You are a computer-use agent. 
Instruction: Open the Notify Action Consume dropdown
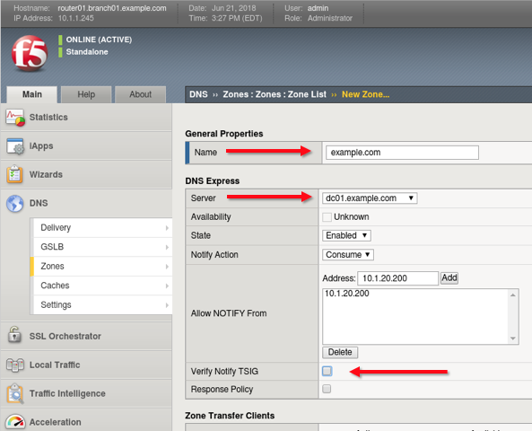pyautogui.click(x=348, y=255)
